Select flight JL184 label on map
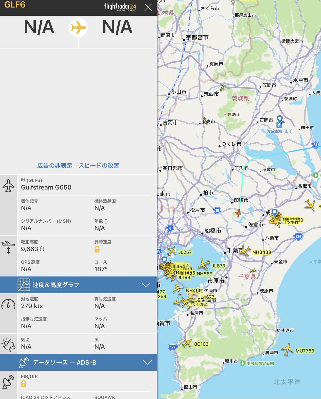Image resolution: width=321 pixels, height=399 pixels. 184,278
